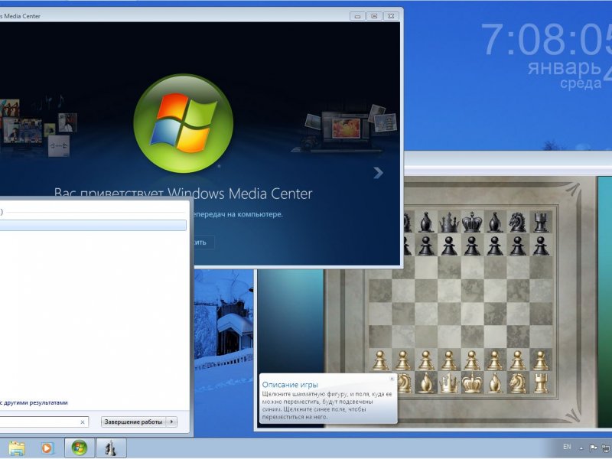Screen dimensions: 612x459
Task: Click the white pawn in front of the king
Action: tap(472, 360)
